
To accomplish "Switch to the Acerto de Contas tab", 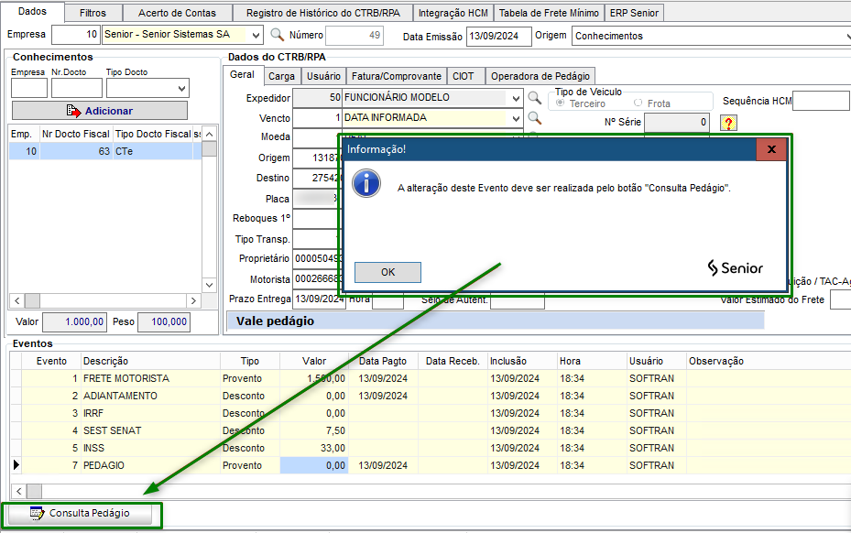I will 177,13.
